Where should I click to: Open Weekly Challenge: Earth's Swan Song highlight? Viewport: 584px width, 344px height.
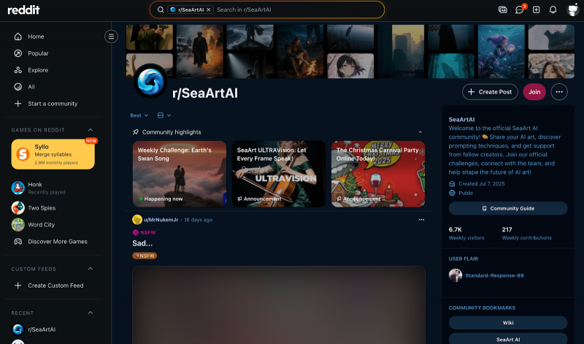click(180, 173)
